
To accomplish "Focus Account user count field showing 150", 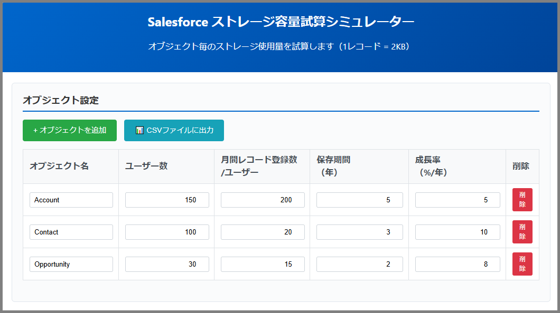I will 167,200.
